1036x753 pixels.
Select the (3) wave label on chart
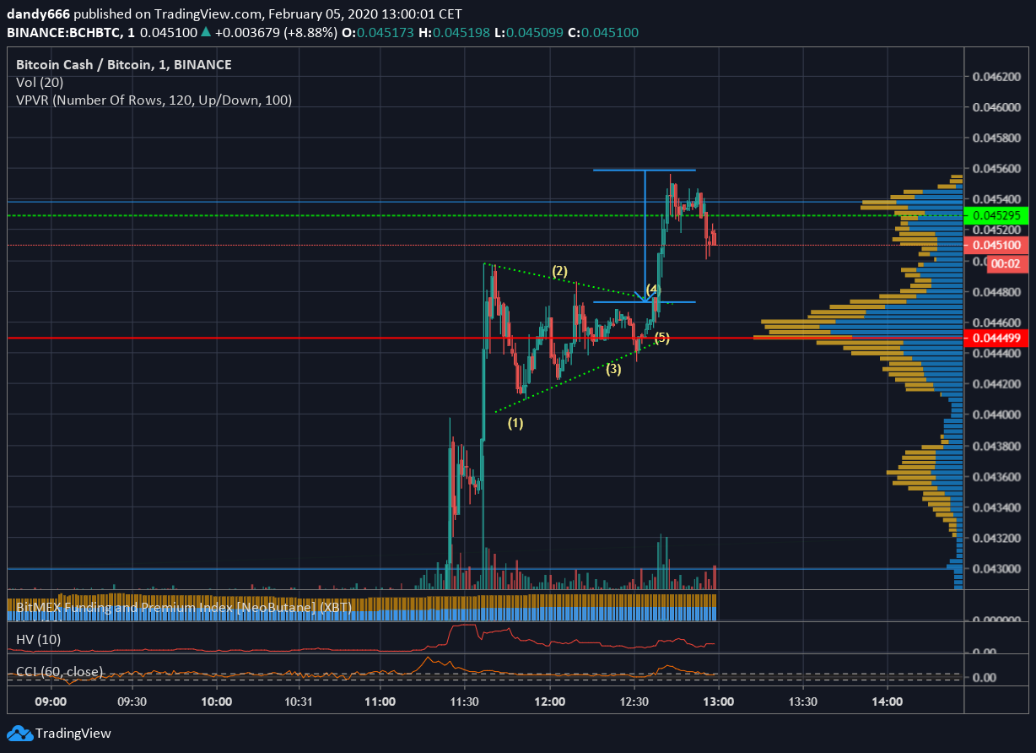[613, 369]
